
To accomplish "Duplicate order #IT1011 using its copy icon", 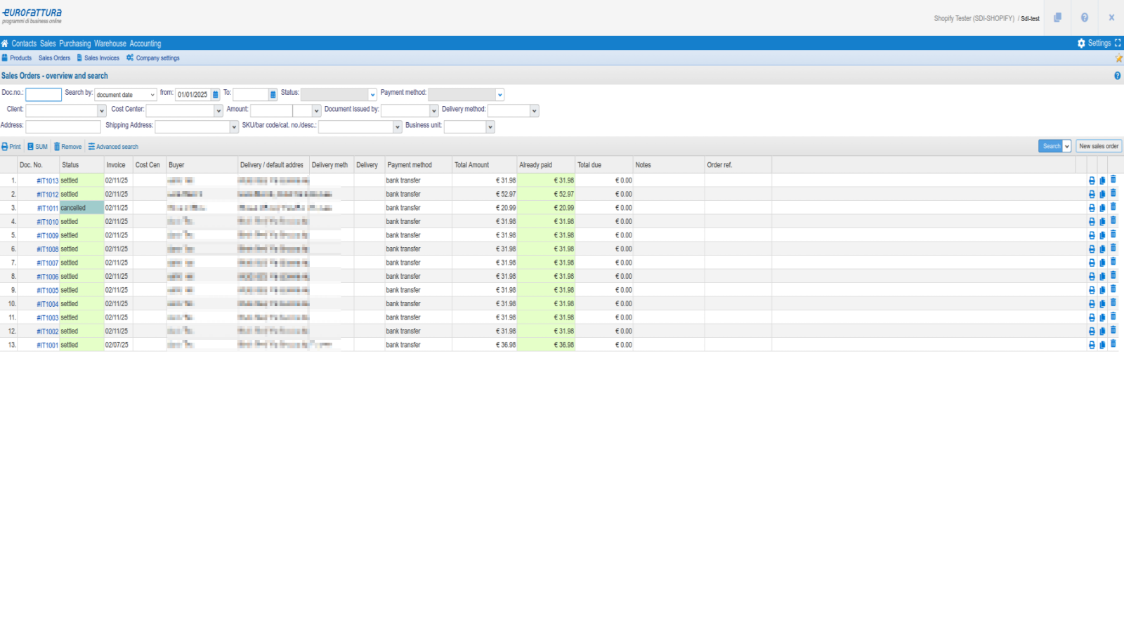I will pyautogui.click(x=1102, y=208).
